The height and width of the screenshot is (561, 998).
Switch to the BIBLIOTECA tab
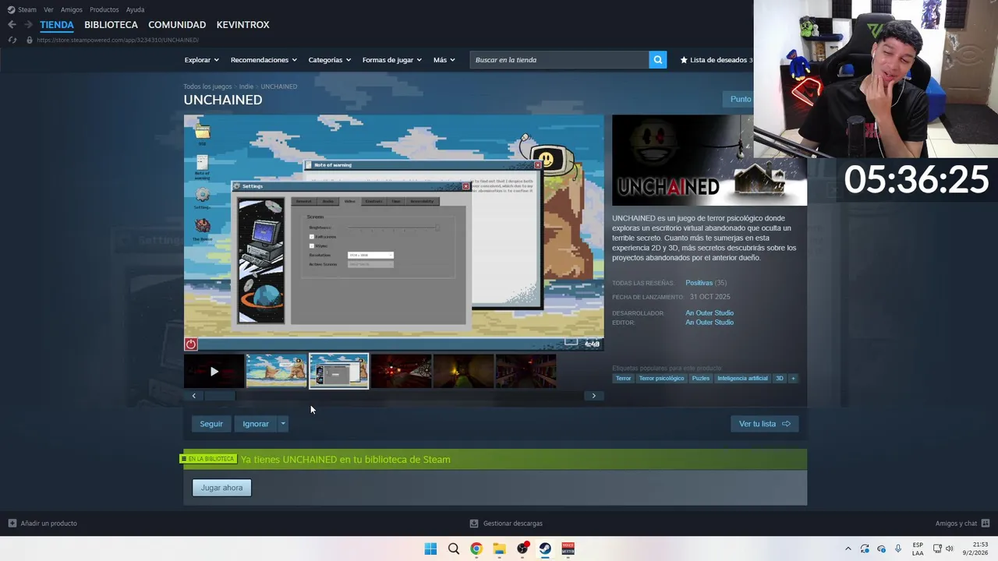pyautogui.click(x=111, y=25)
